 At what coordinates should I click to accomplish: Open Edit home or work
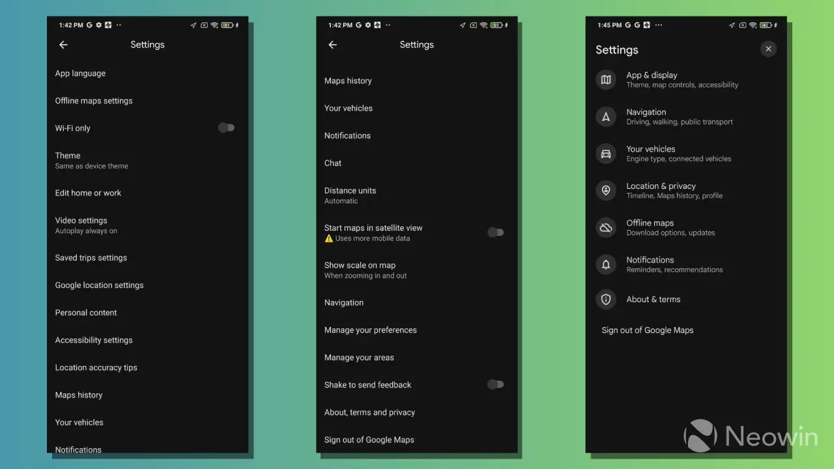(x=88, y=193)
